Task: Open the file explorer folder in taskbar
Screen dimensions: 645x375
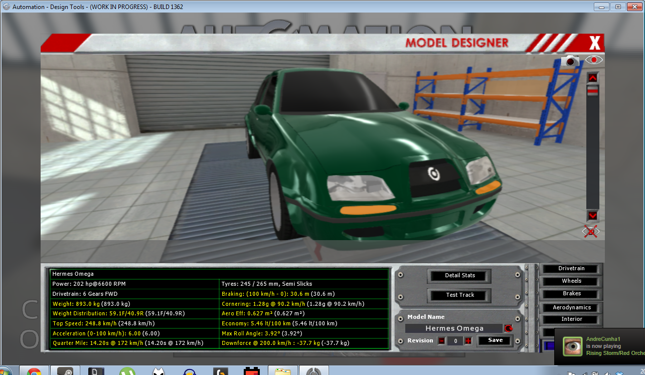Action: pyautogui.click(x=283, y=371)
